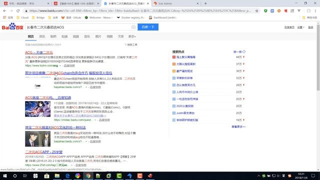
Task: Open a new browser tab
Action: 205,3
